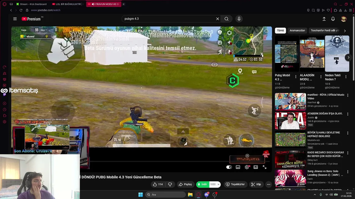Screen dimensions: 355x199
Task: Open options menu for manifest - RÜYA video
Action: tap(348, 95)
